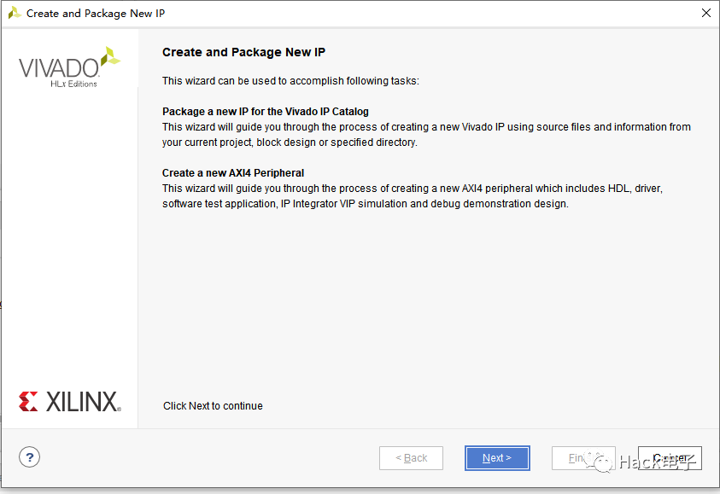Click the Vivado leaf icon in title bar
The image size is (720, 494).
(x=15, y=13)
